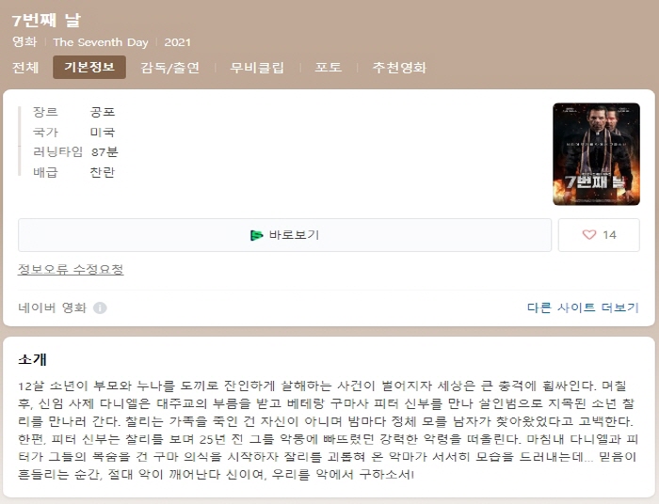Click the 바로보기 watch now button
The height and width of the screenshot is (504, 659).
[284, 235]
